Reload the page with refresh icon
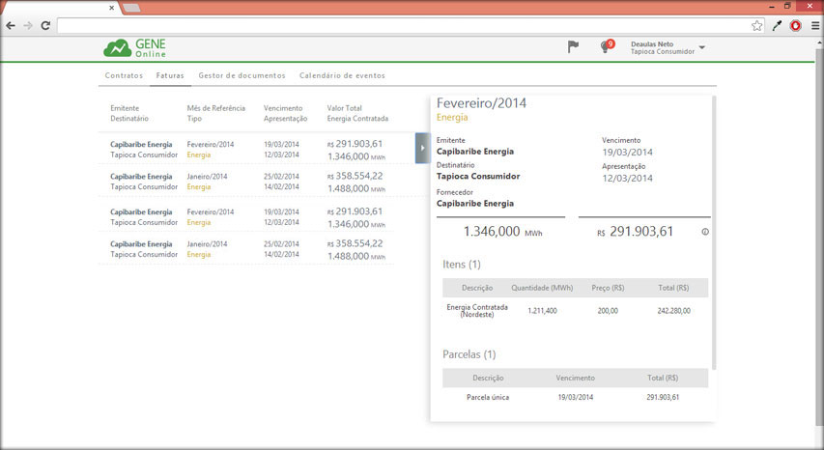 click(x=45, y=25)
